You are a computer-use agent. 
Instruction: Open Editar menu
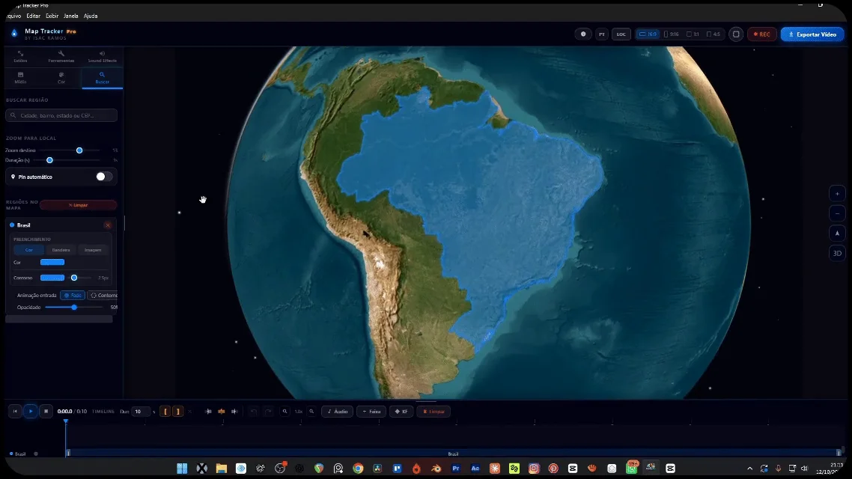point(34,16)
